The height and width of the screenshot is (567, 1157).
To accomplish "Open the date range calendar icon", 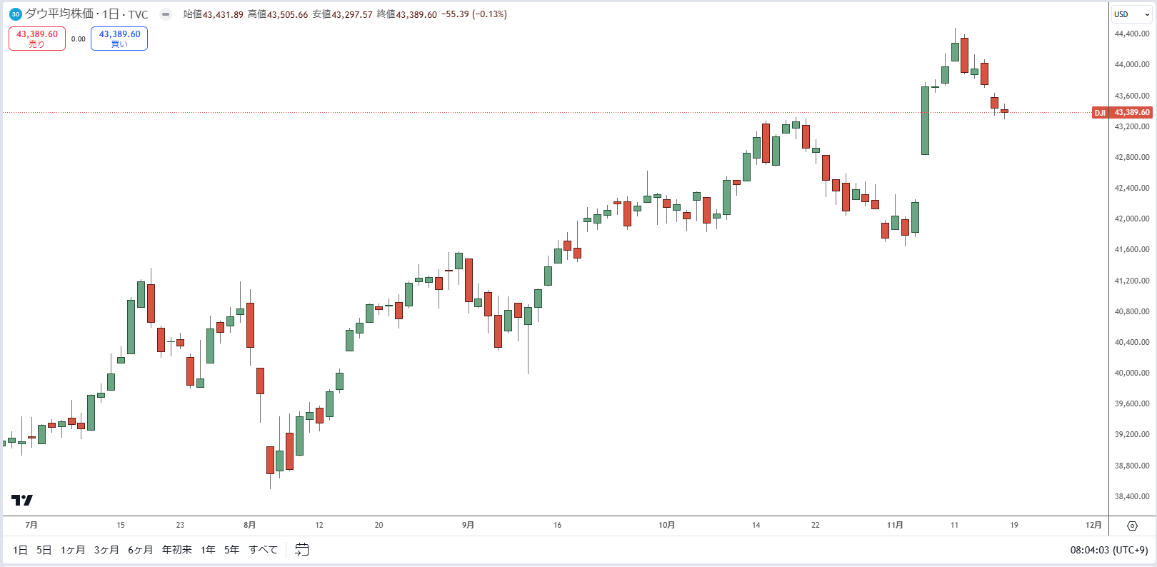I will (x=302, y=549).
